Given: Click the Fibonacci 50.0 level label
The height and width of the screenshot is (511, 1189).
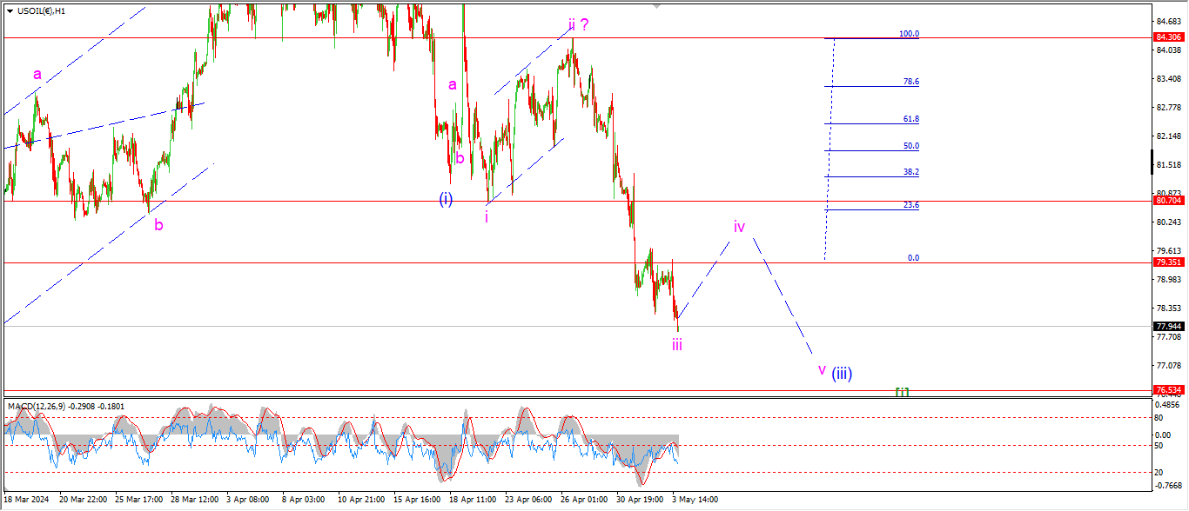Looking at the screenshot, I should click(911, 146).
